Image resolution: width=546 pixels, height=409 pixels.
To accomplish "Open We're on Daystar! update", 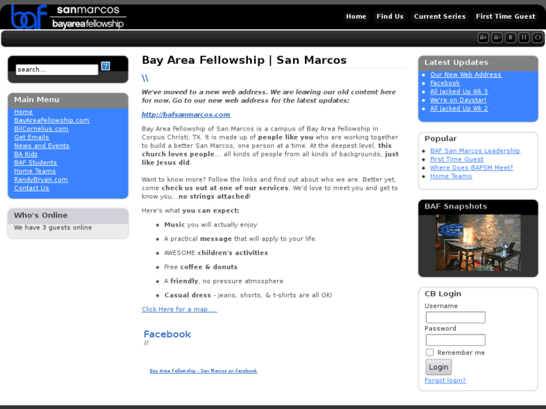I will pyautogui.click(x=458, y=100).
